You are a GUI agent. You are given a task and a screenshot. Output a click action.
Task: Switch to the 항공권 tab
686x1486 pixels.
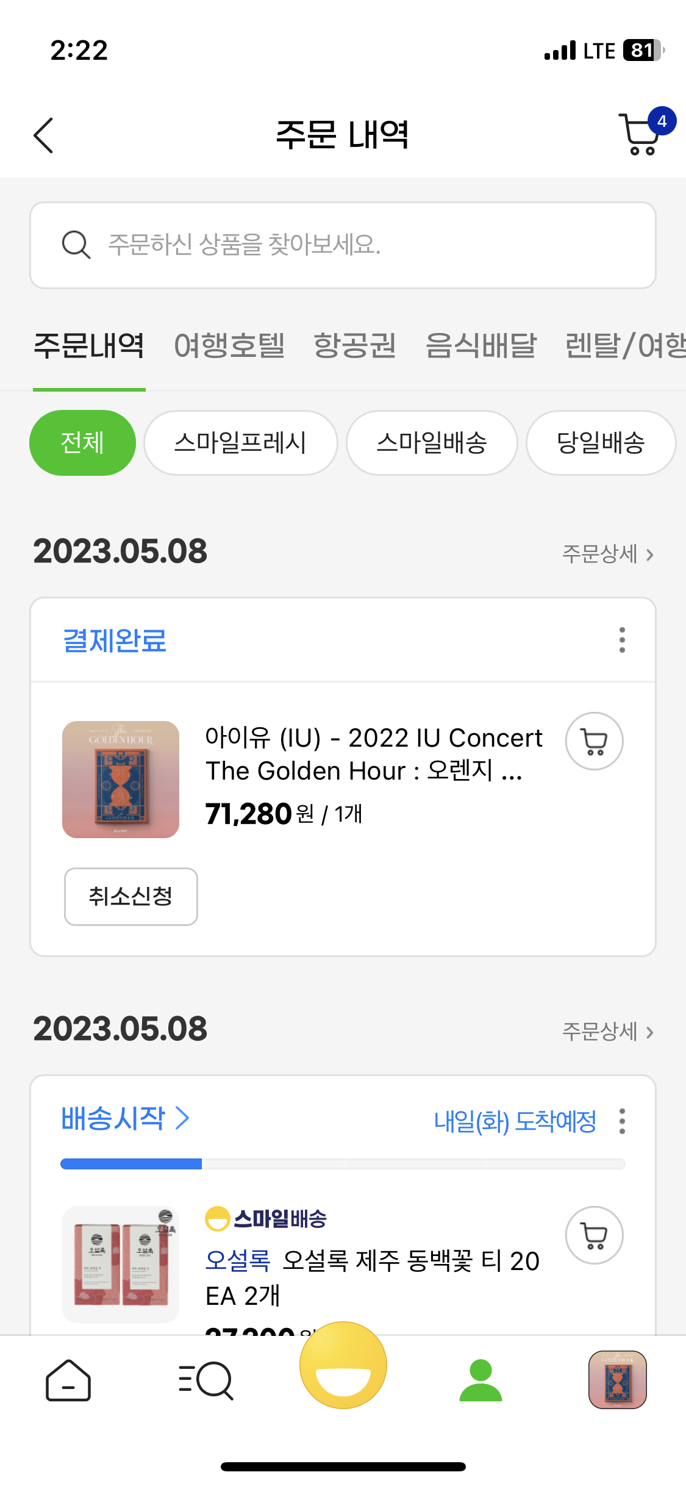[354, 346]
